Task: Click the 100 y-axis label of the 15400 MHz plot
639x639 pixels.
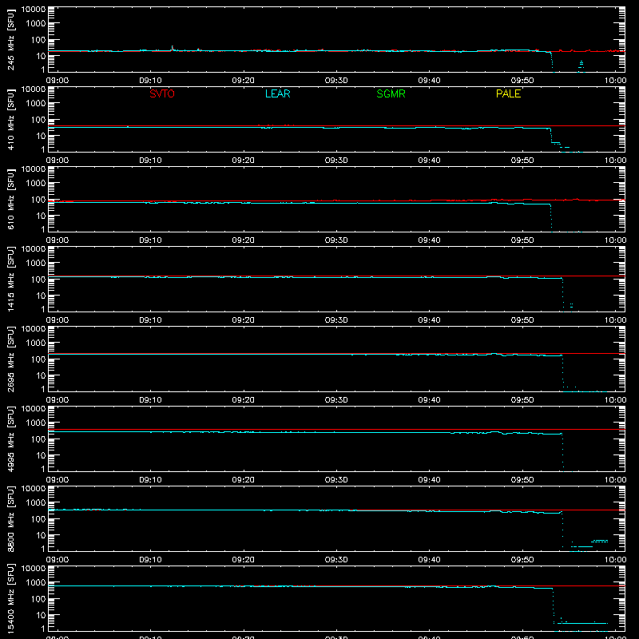Action: pyautogui.click(x=38, y=599)
